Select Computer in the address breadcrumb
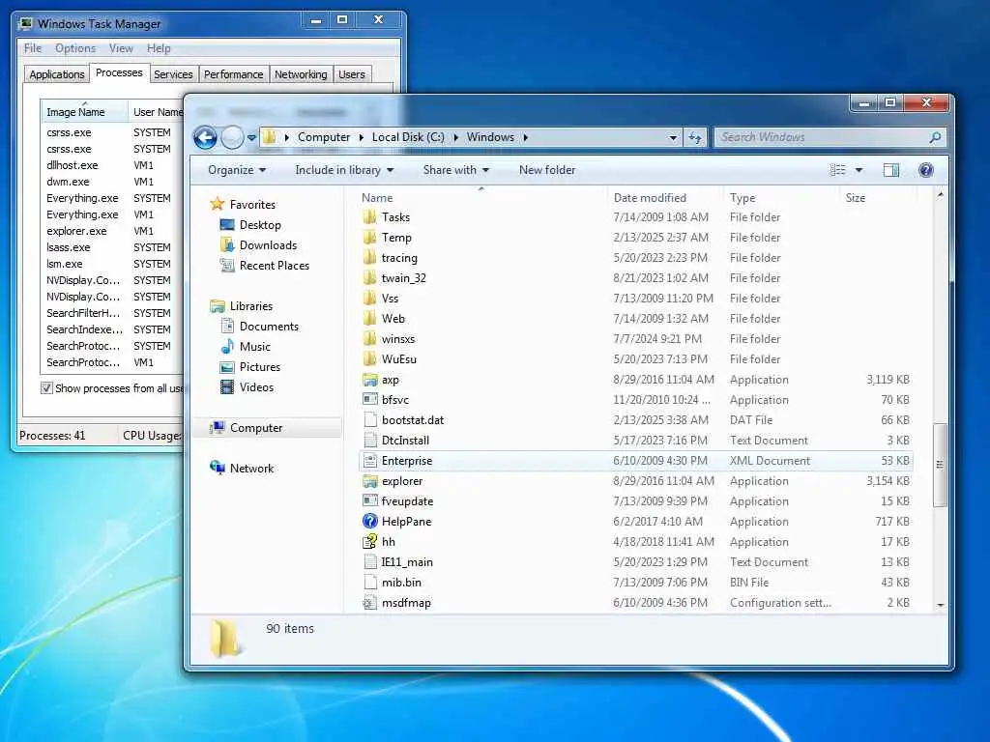 (323, 137)
